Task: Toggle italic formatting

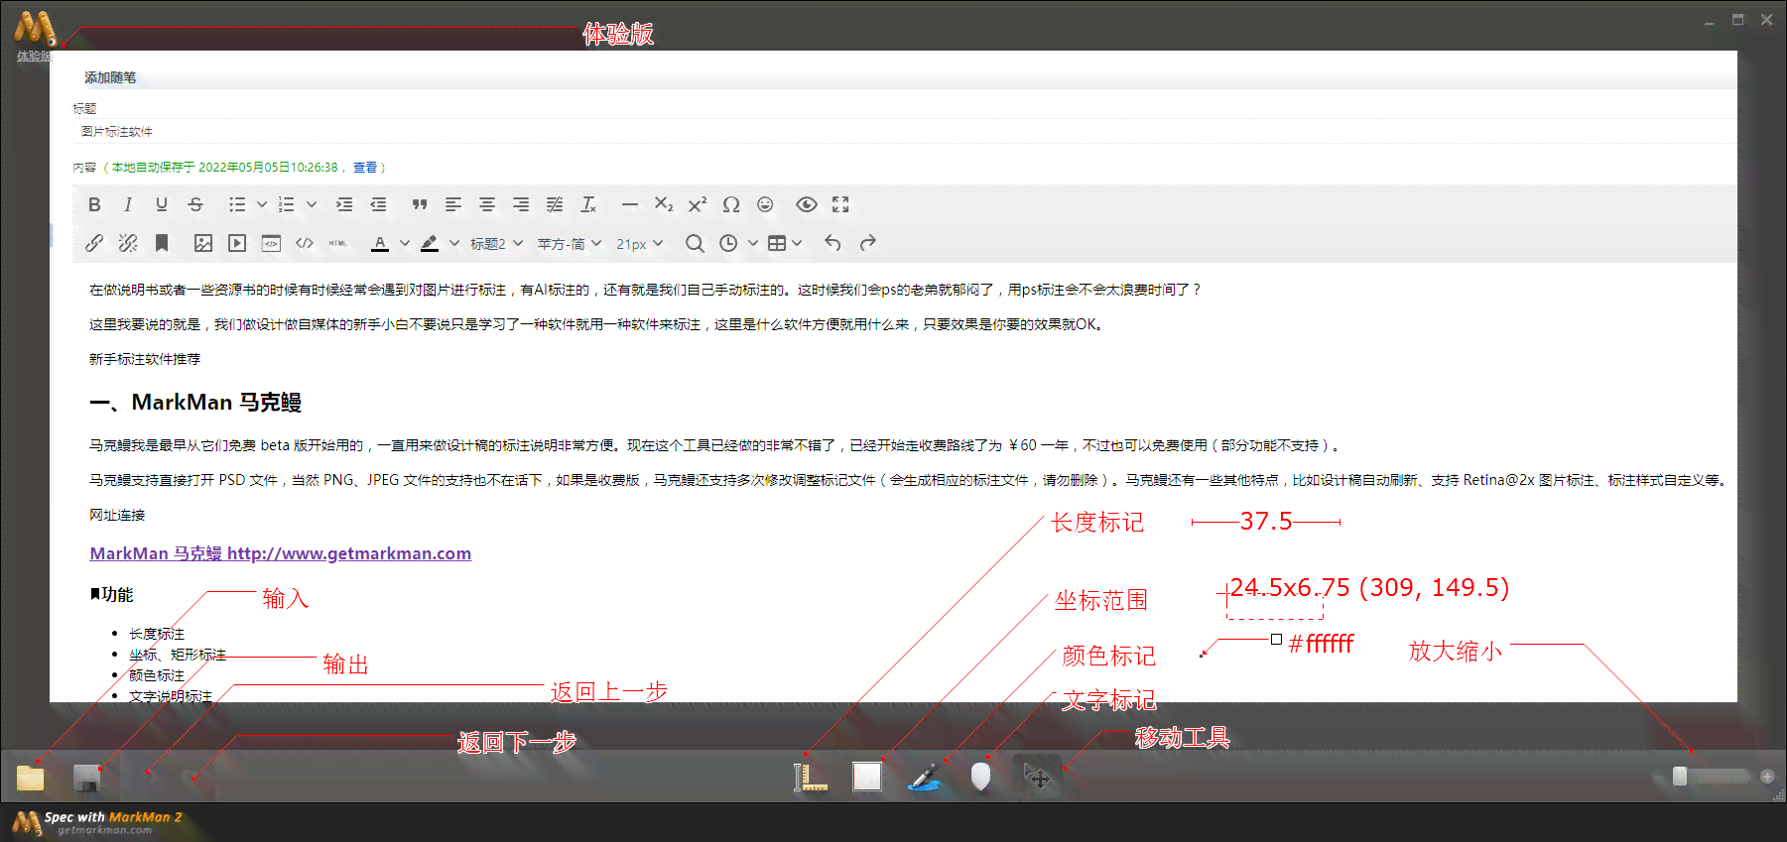Action: (x=128, y=204)
